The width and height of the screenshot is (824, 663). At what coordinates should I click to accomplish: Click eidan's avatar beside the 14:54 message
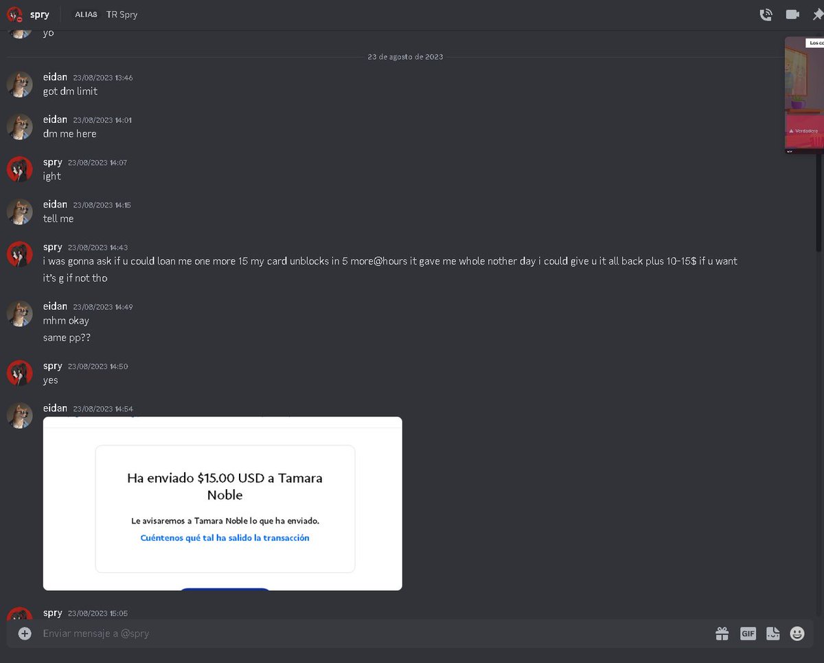(19, 416)
